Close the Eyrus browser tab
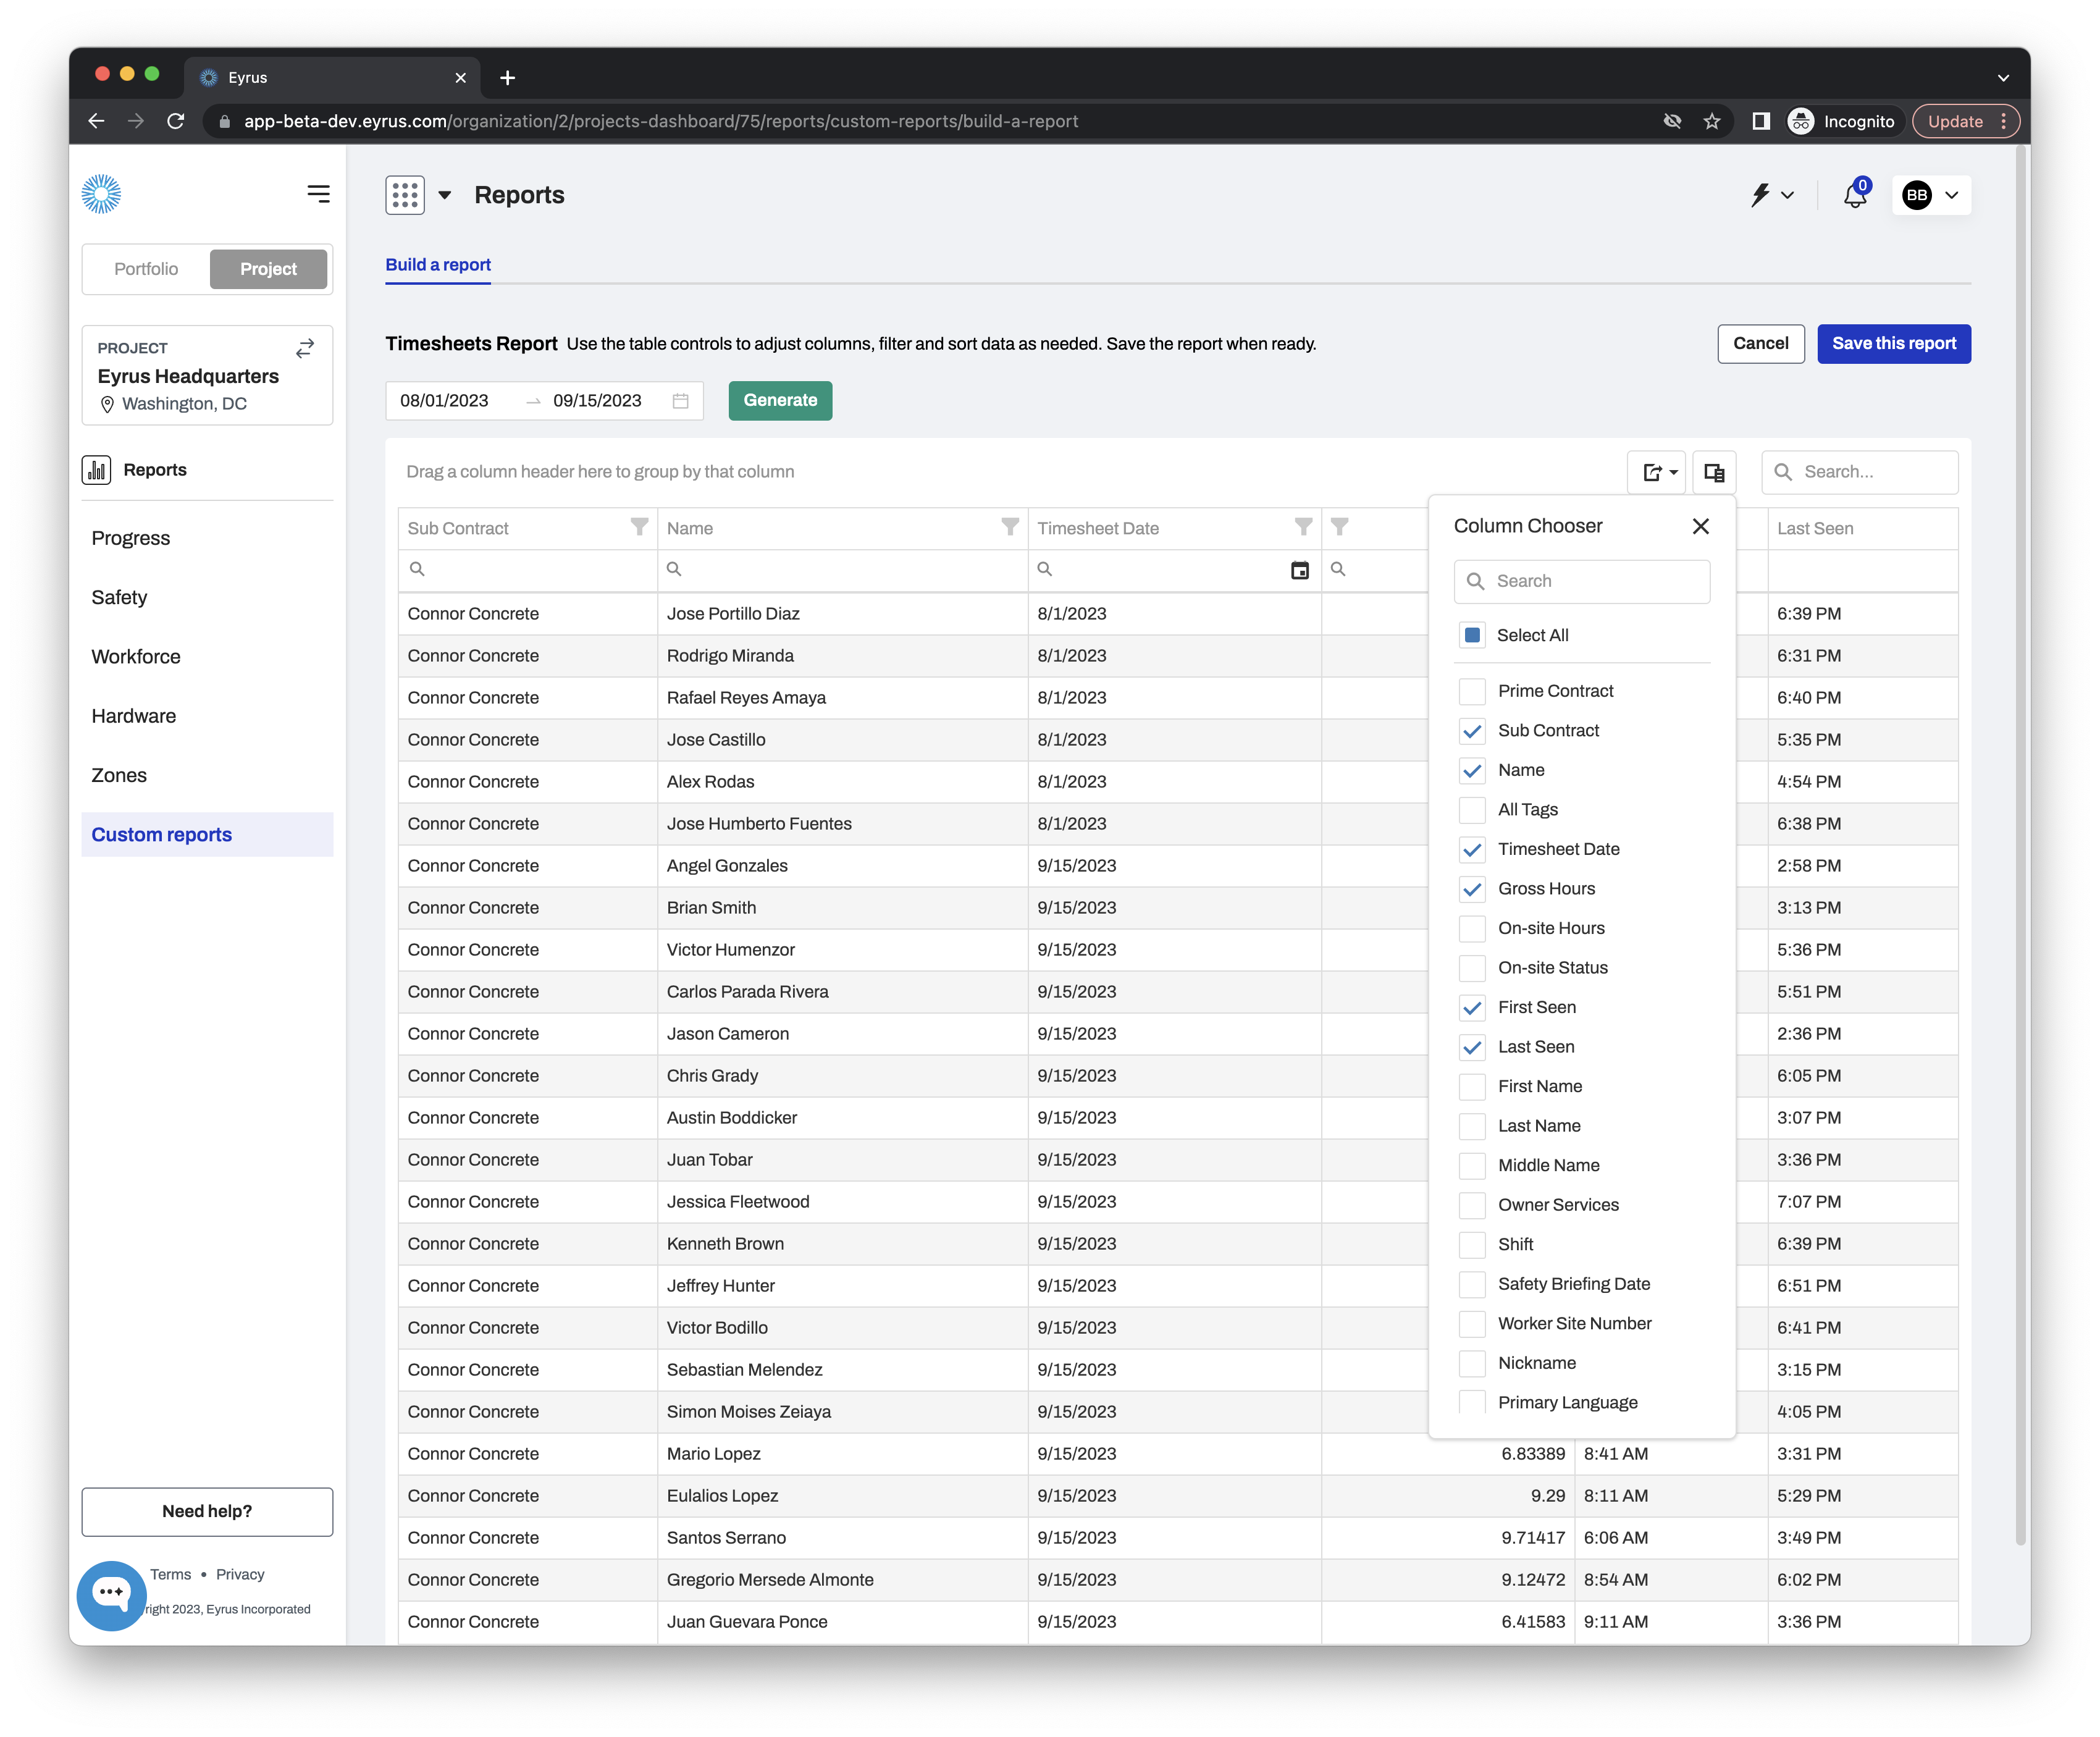This screenshot has height=1737, width=2100. 460,78
